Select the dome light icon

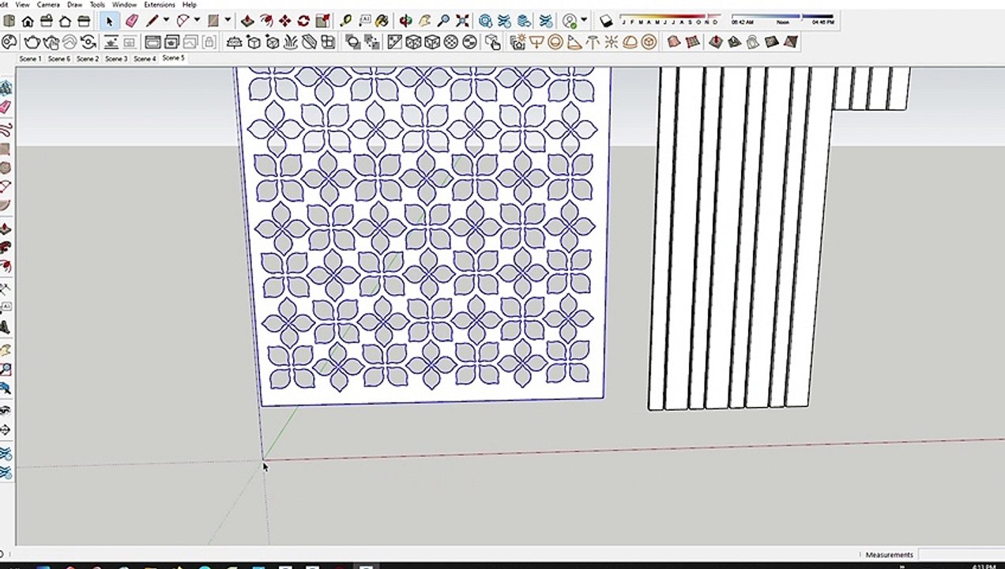630,42
